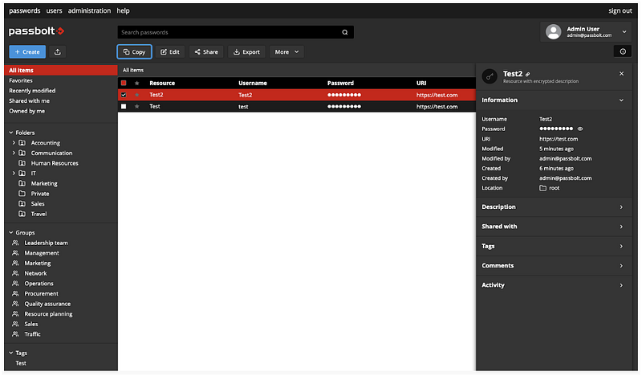Select the Procurement group

click(41, 293)
